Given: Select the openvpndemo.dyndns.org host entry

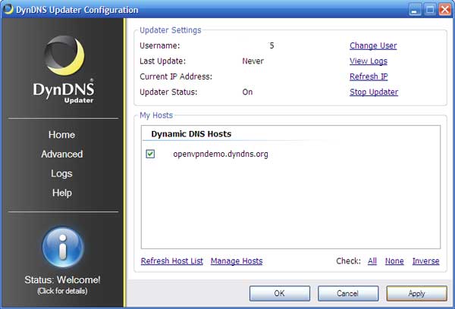Looking at the screenshot, I should coord(221,154).
